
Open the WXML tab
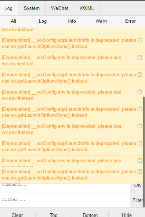(x=87, y=8)
